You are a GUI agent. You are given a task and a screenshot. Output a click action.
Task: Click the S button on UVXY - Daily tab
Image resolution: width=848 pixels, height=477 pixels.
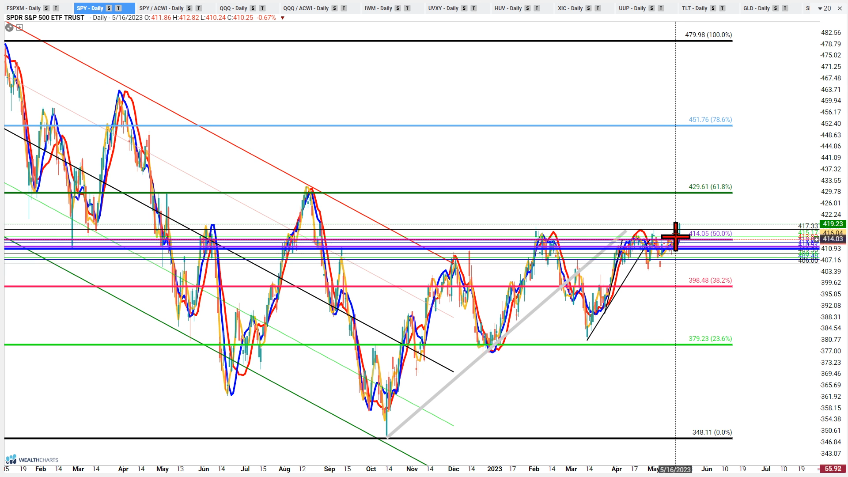[x=464, y=8]
